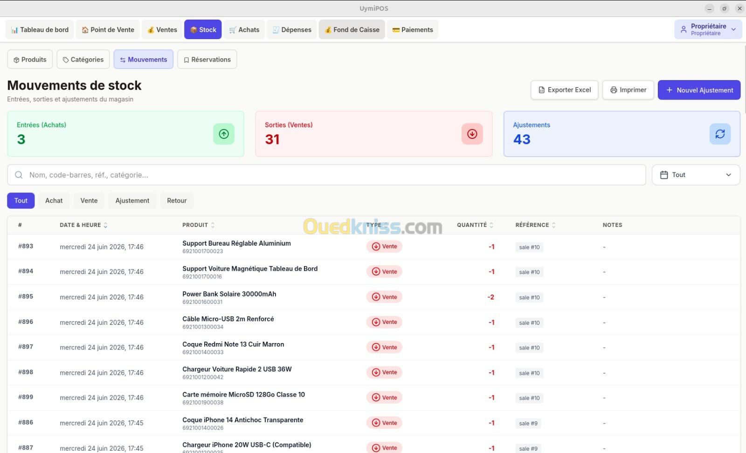Click the Vente badge on row #886
The image size is (746, 453).
[384, 423]
